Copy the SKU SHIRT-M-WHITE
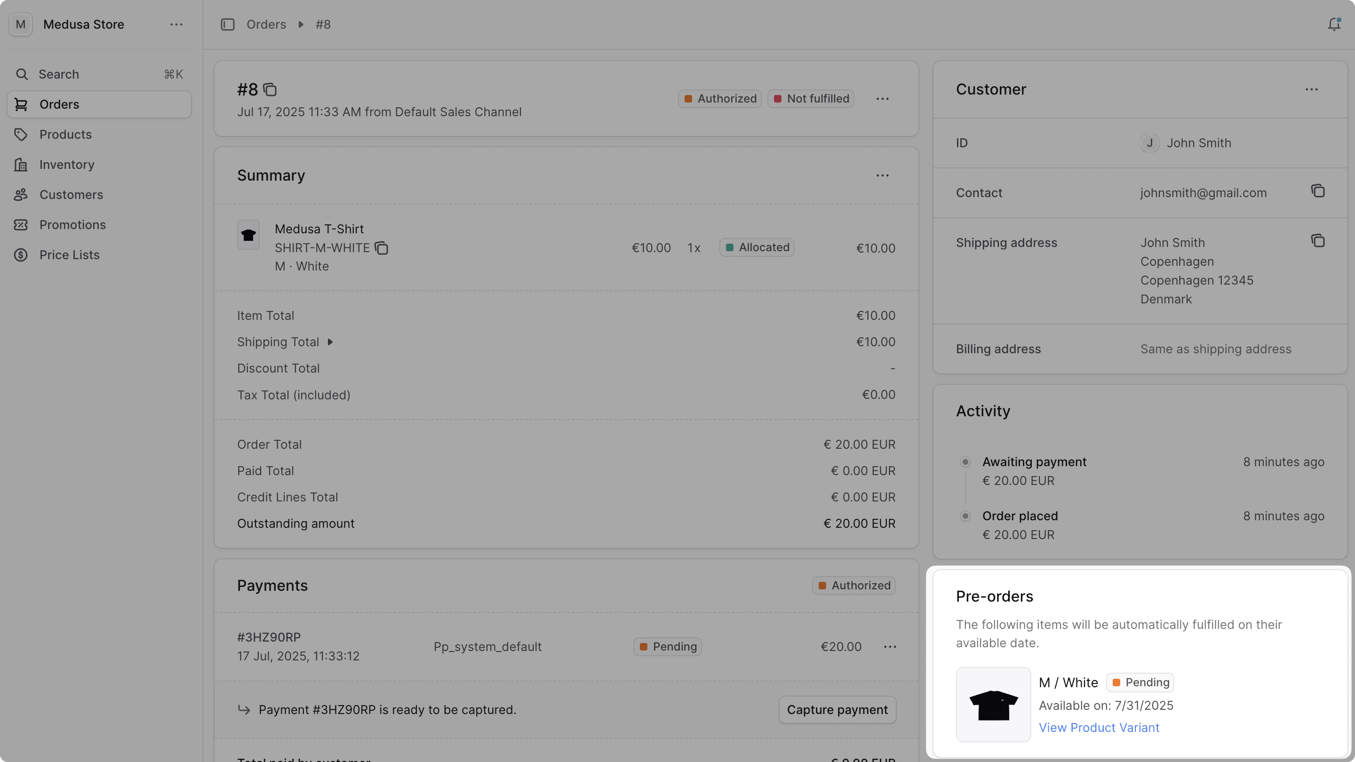The height and width of the screenshot is (762, 1355). pyautogui.click(x=382, y=248)
